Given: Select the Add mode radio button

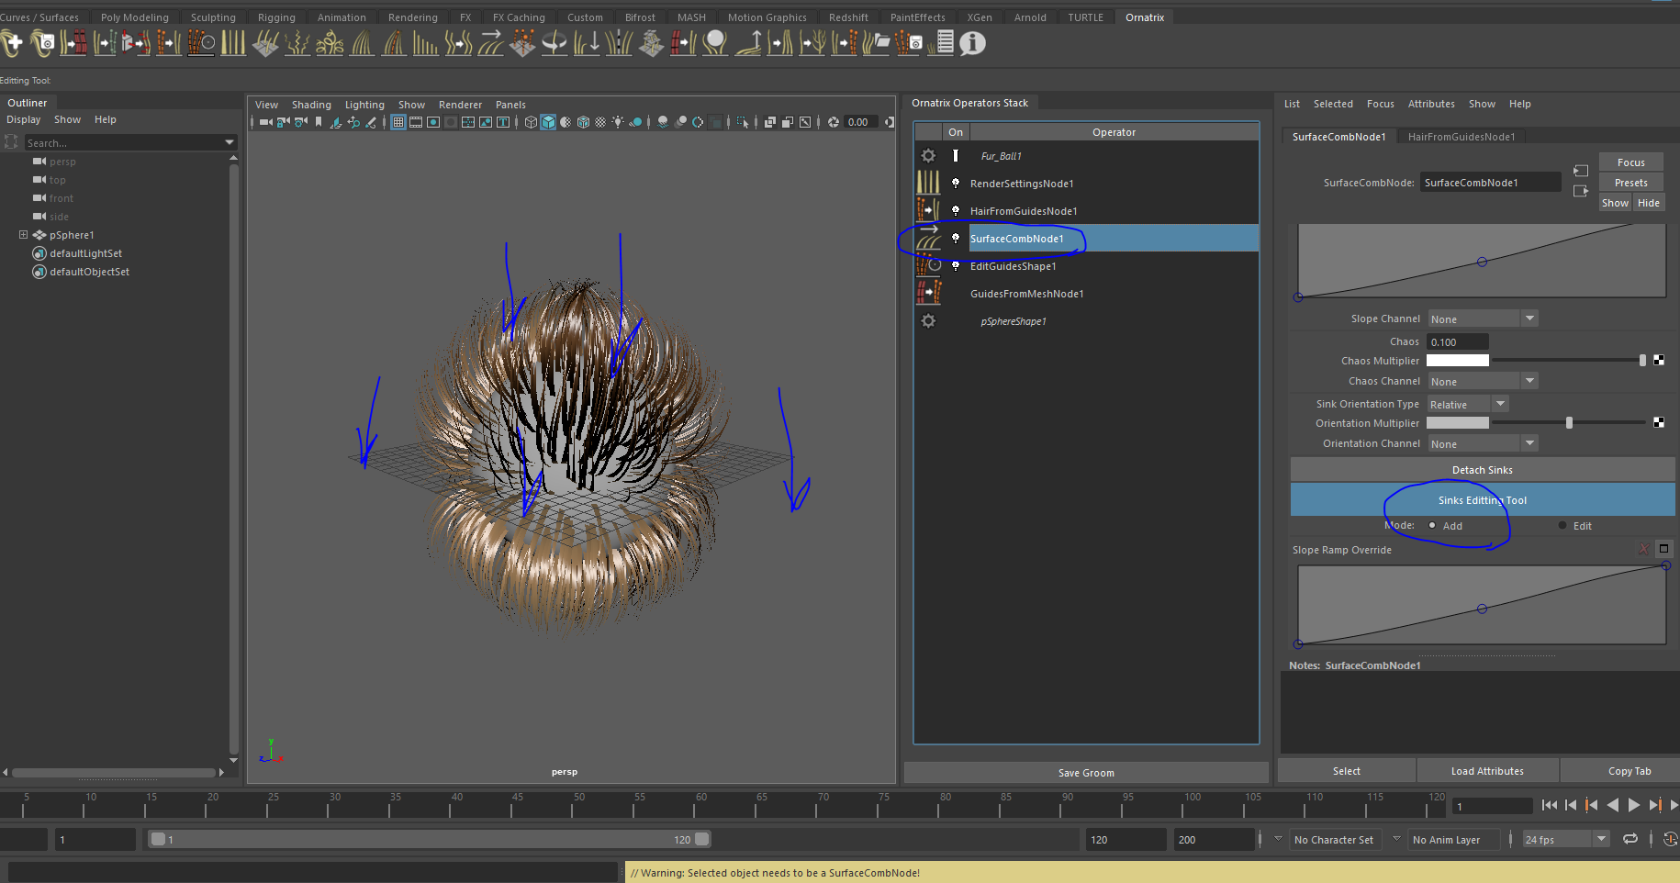Looking at the screenshot, I should point(1432,526).
